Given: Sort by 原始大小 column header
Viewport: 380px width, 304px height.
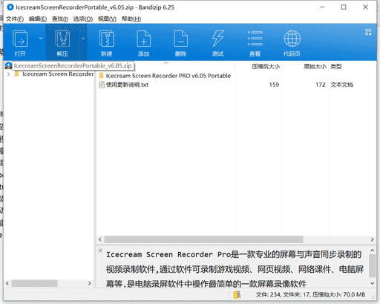Looking at the screenshot, I should pyautogui.click(x=315, y=67).
